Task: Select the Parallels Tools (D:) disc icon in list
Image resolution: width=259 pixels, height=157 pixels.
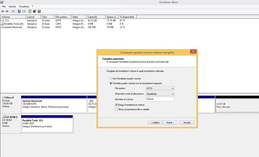Action: [3, 24]
